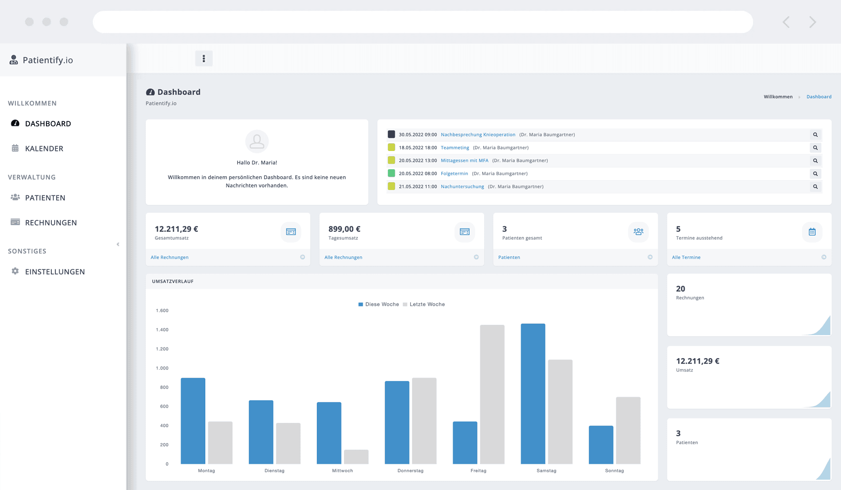
Task: Click the magnifier icon for Nachuntersuchung
Action: [815, 187]
